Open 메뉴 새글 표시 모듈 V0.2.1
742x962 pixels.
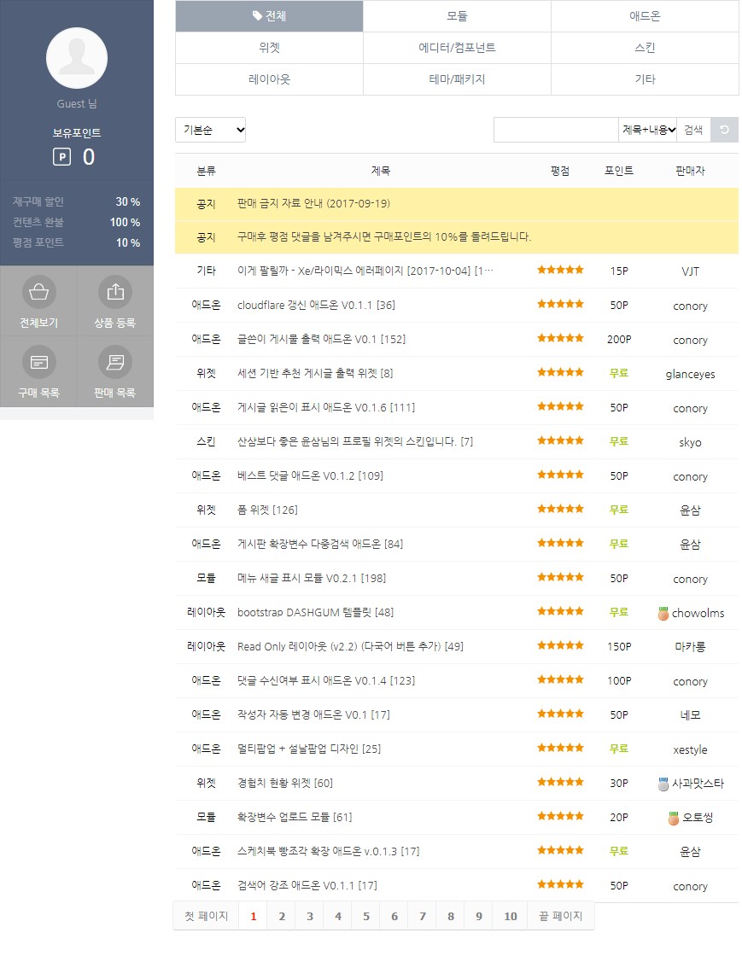[x=312, y=578]
